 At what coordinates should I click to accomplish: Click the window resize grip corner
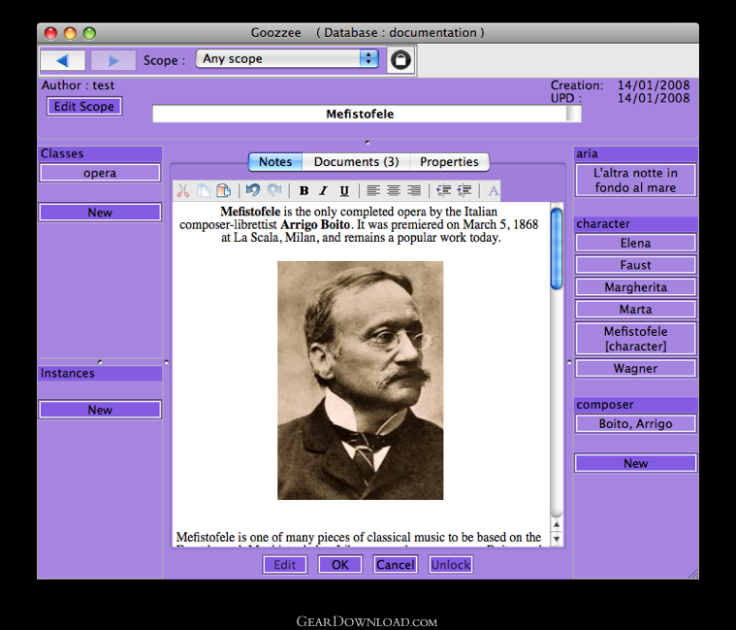(x=693, y=574)
